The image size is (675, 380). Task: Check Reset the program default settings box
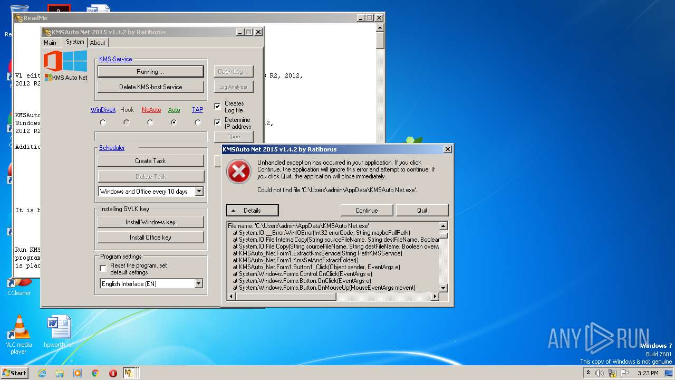coord(103,269)
